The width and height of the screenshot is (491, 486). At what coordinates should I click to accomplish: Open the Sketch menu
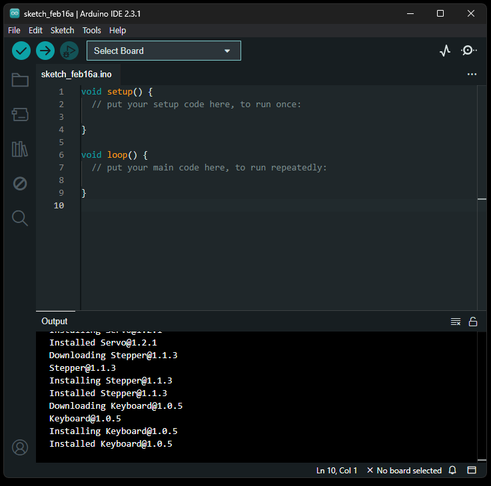pyautogui.click(x=63, y=31)
